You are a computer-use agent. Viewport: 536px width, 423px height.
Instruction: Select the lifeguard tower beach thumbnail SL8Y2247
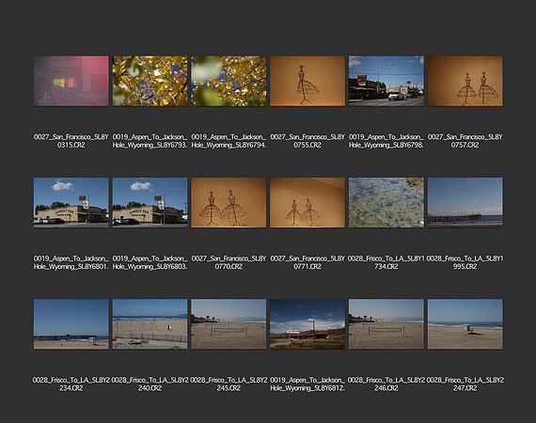(465, 324)
